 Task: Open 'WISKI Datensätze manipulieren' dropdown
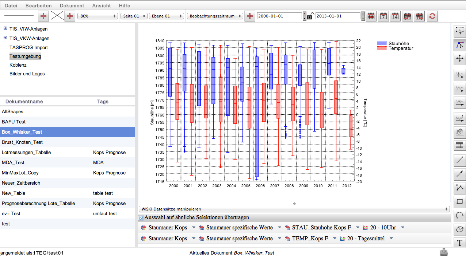point(294,209)
